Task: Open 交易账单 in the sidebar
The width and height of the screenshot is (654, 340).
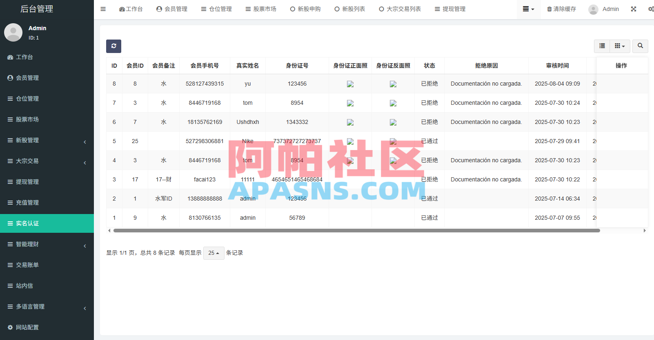Action: [x=47, y=265]
